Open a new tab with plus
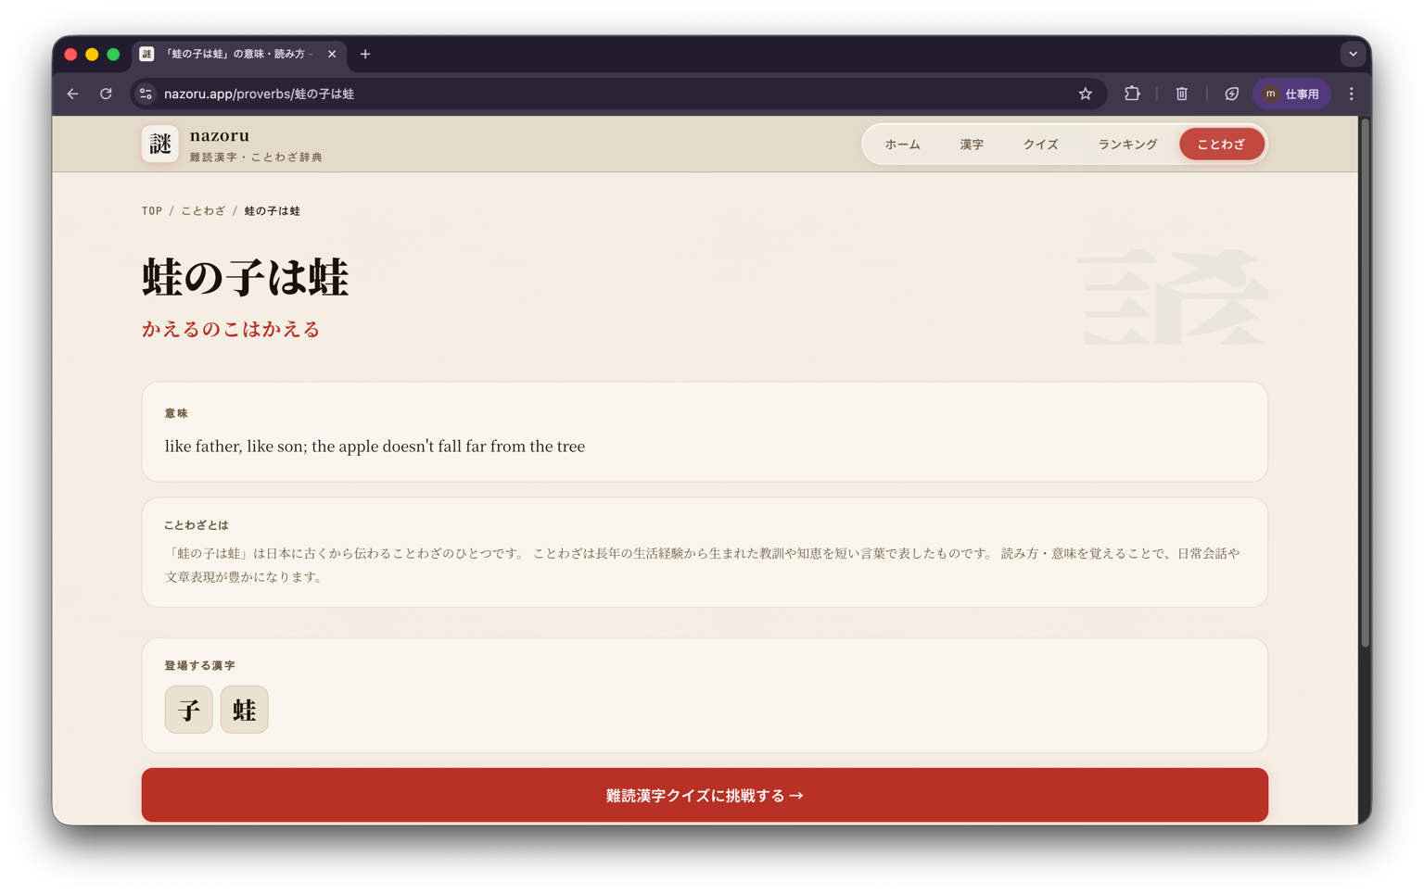1424x894 pixels. click(x=365, y=54)
